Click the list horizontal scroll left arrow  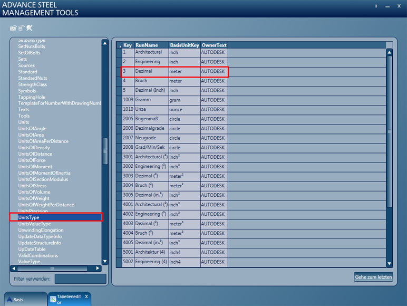pyautogui.click(x=14, y=269)
